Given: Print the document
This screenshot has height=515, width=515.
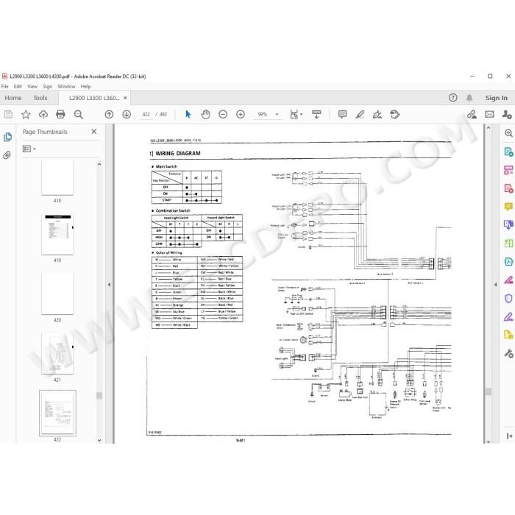Looking at the screenshot, I should [60, 114].
